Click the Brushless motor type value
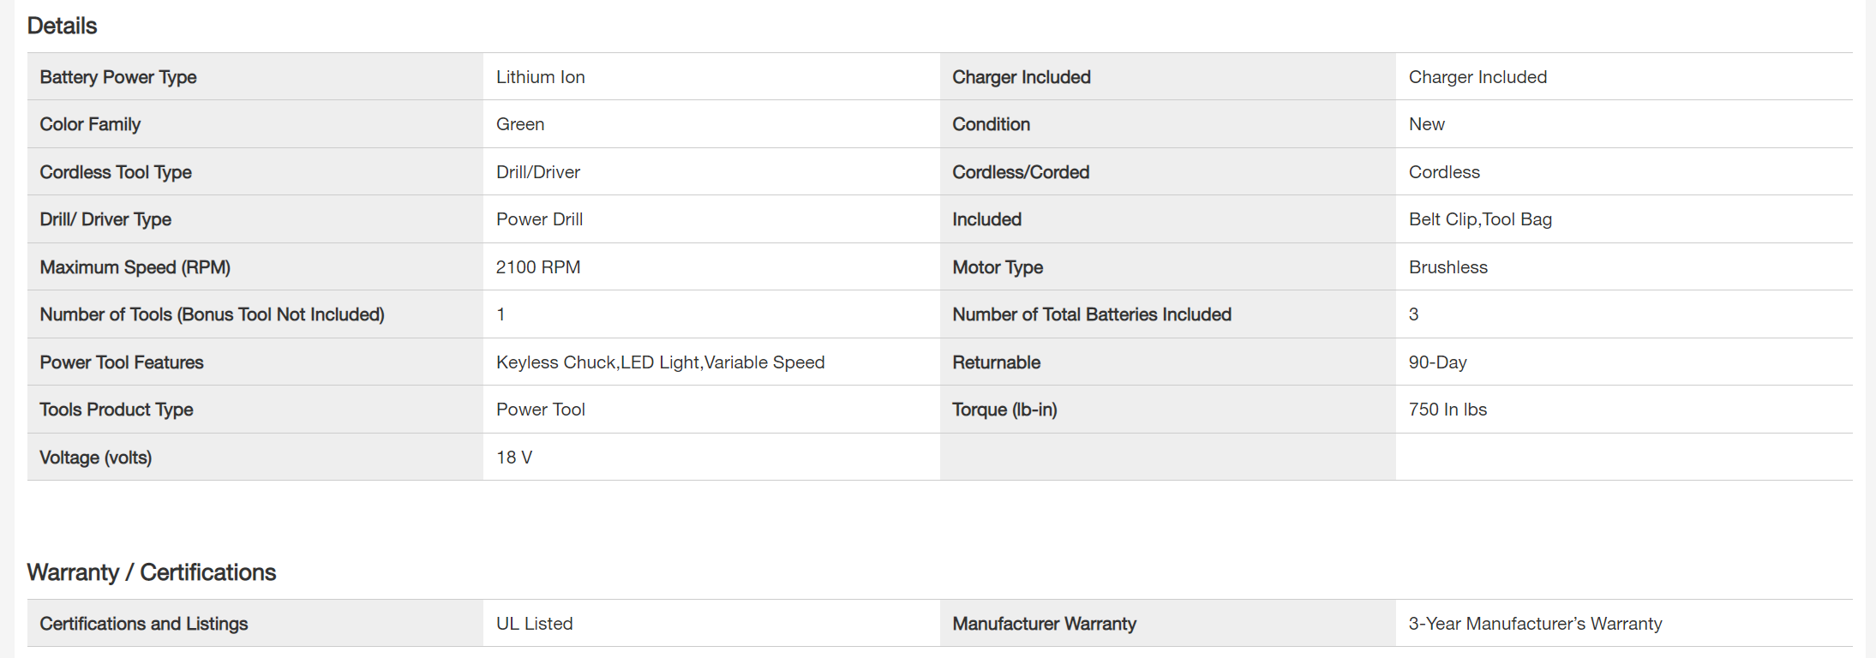This screenshot has width=1876, height=658. tap(1447, 267)
